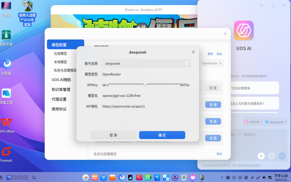This screenshot has height=182, width=291.
Task: Open the terminal icon in the dock
Action: click(x=139, y=177)
